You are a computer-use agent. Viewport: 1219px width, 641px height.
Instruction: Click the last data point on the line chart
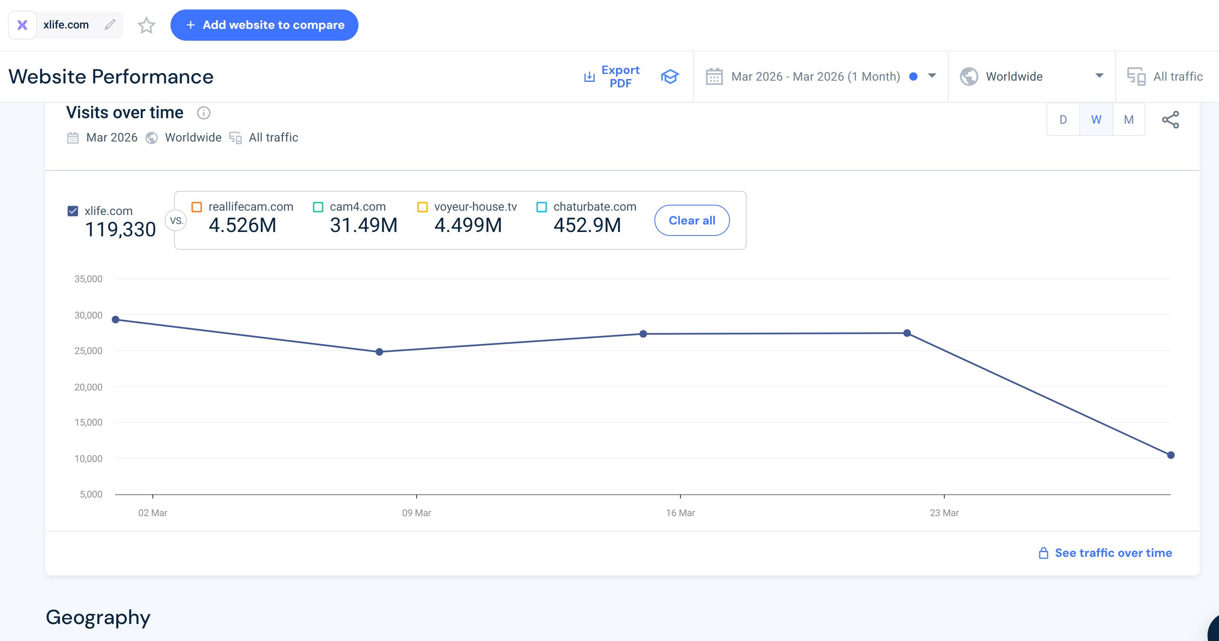coord(1170,455)
